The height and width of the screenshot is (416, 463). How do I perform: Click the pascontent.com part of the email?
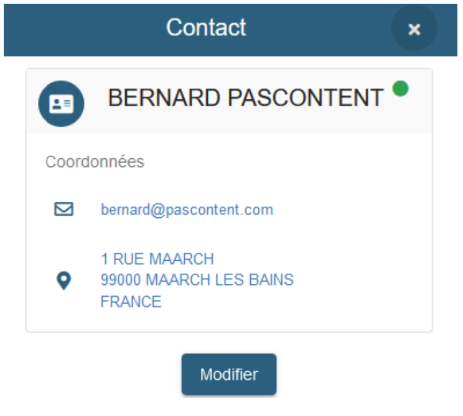click(220, 210)
